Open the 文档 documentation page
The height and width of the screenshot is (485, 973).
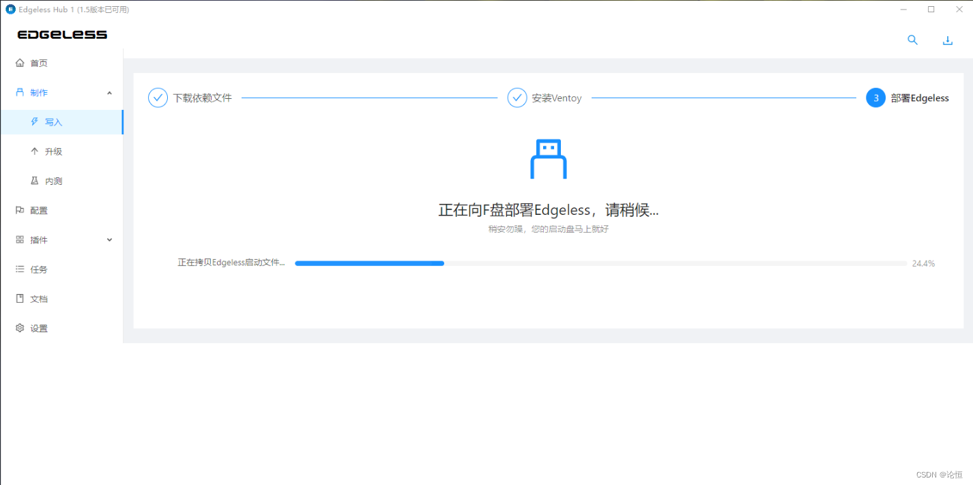[x=32, y=298]
